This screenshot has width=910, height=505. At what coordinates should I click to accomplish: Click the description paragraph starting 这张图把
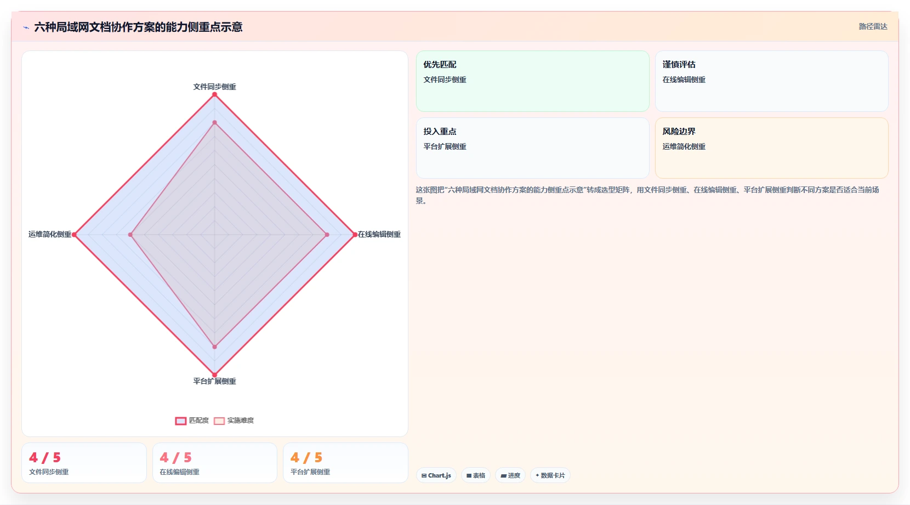[x=647, y=195]
